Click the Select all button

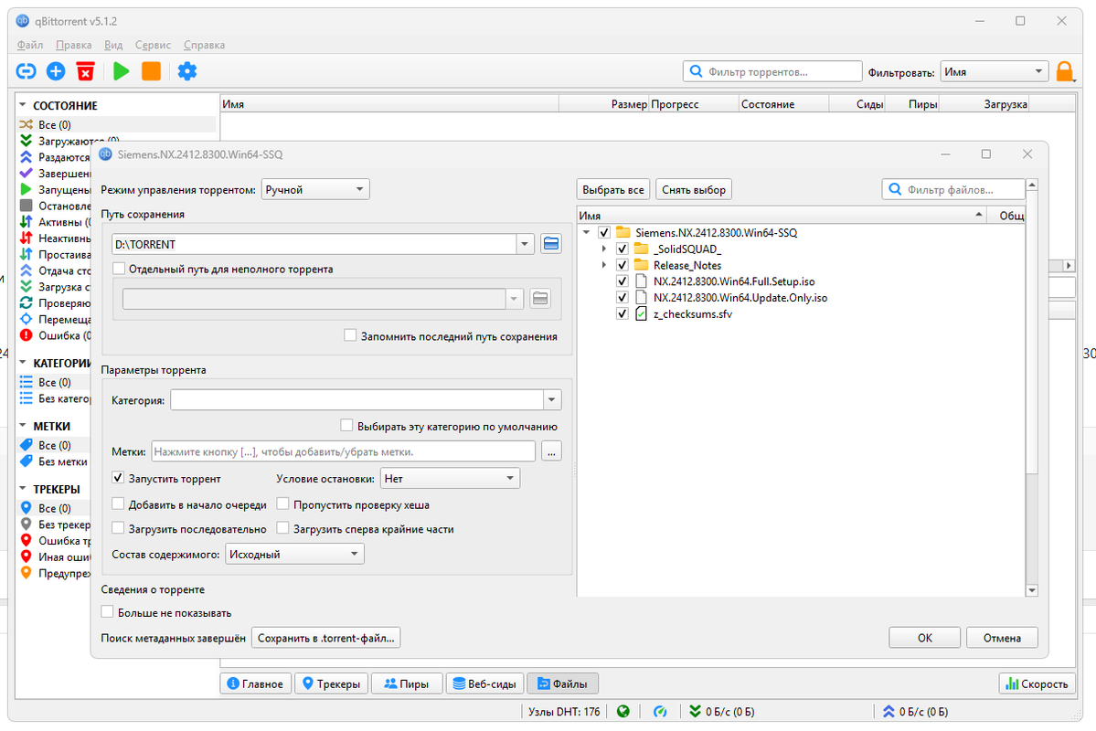click(x=613, y=189)
